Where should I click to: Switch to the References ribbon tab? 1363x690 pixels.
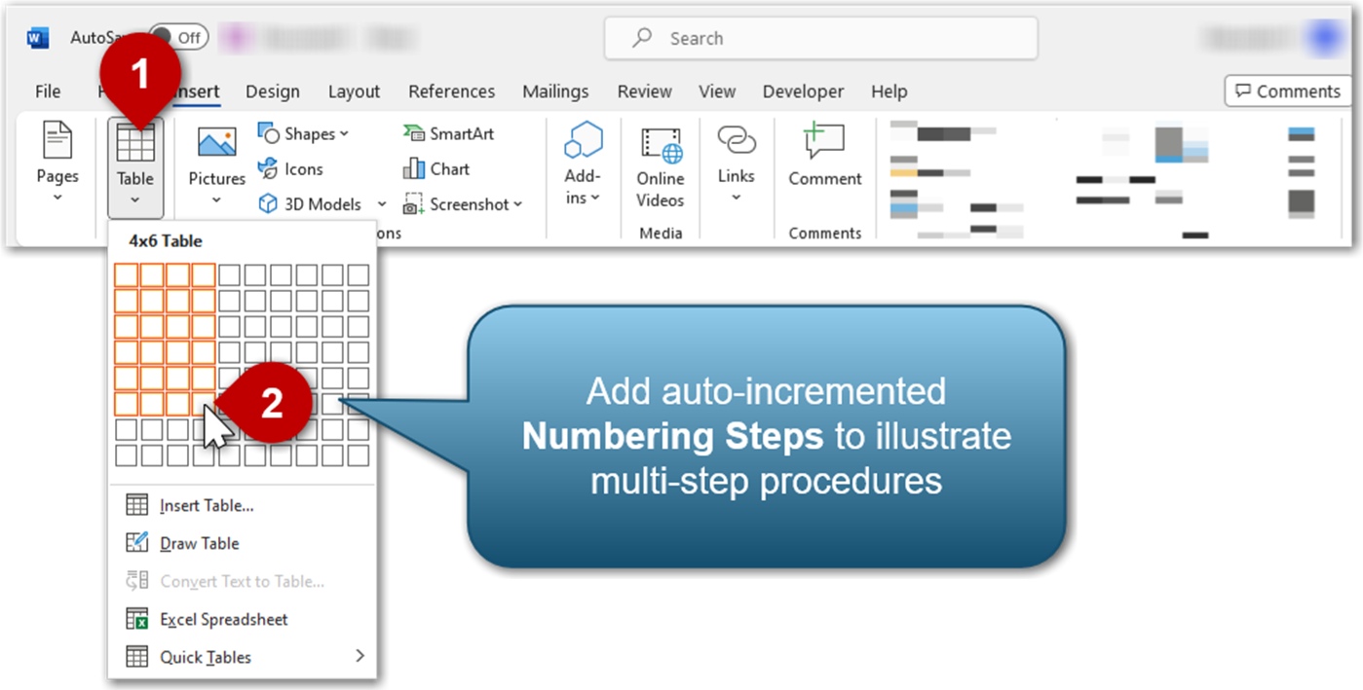(x=451, y=91)
